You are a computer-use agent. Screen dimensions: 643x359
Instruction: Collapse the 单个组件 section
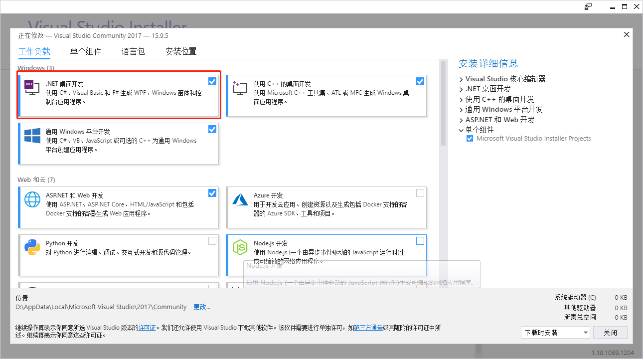pos(461,130)
